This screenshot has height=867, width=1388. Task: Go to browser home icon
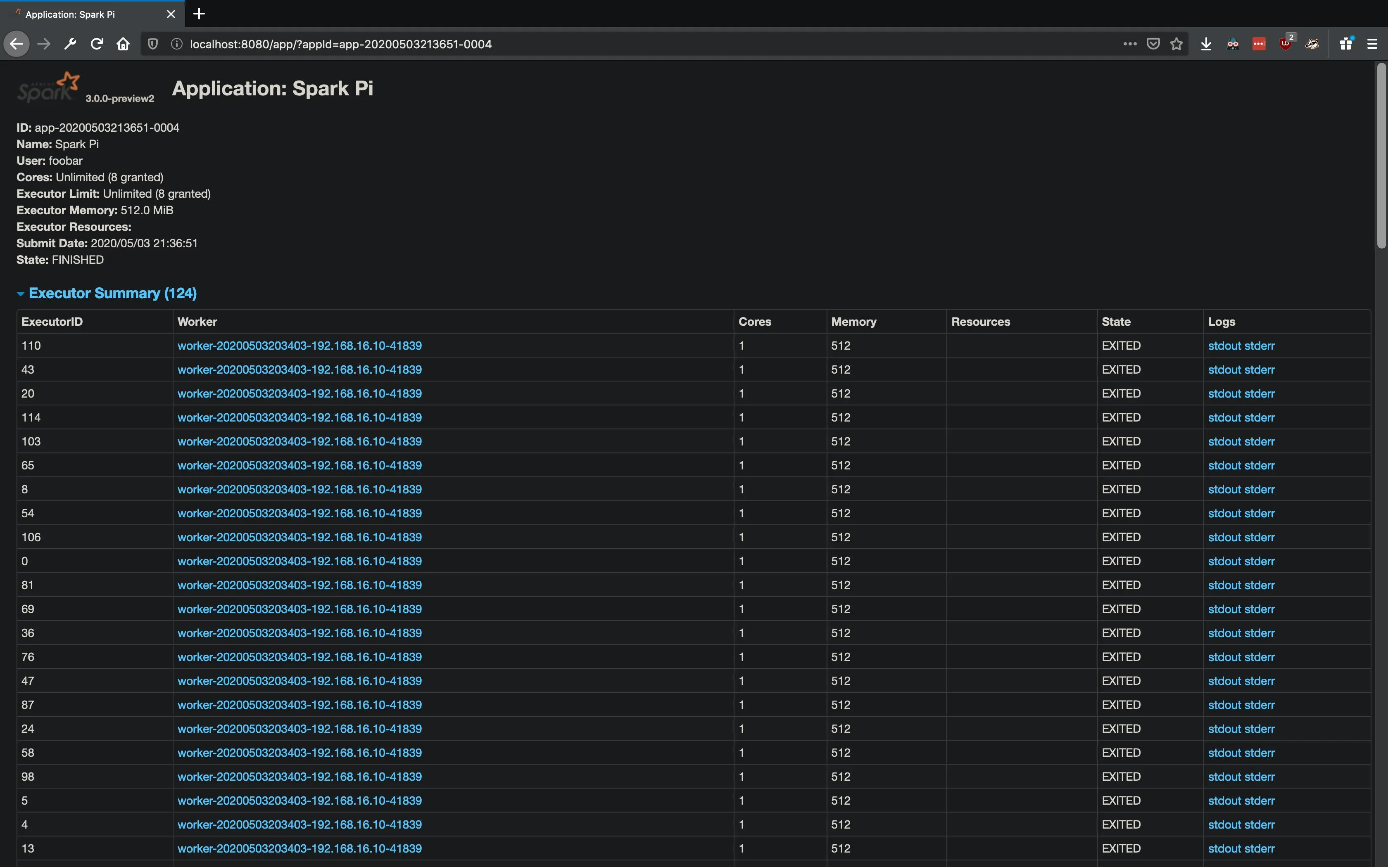[124, 44]
